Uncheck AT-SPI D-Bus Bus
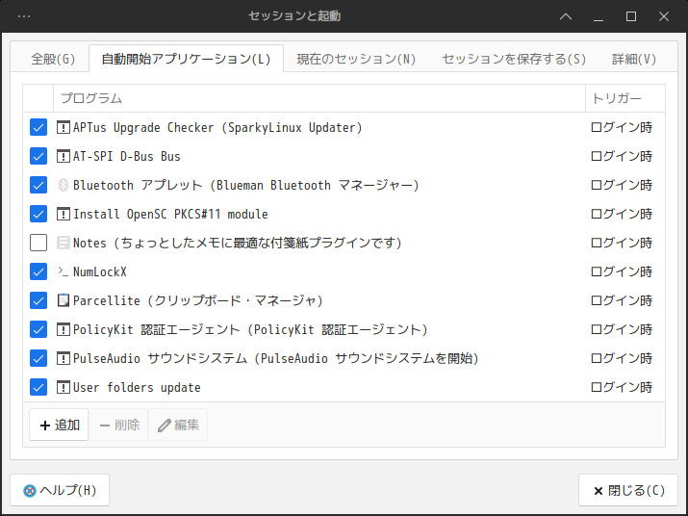Viewport: 688px width, 516px height. point(38,156)
